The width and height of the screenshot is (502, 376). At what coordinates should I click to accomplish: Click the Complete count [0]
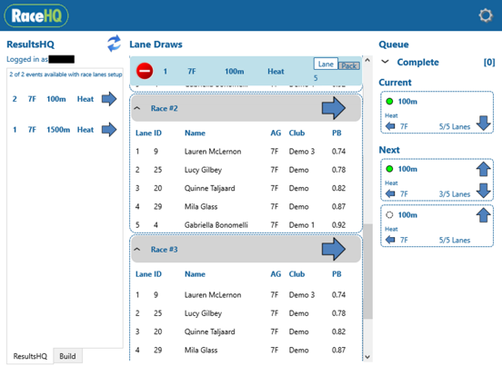point(489,62)
